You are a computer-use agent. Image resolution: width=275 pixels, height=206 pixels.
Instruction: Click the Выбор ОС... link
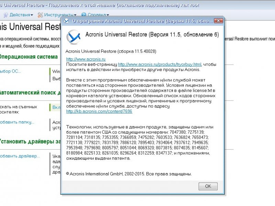point(10,71)
